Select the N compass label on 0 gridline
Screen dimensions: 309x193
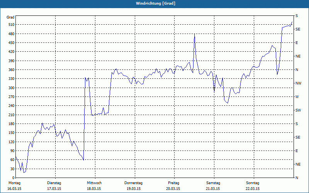tap(297, 178)
